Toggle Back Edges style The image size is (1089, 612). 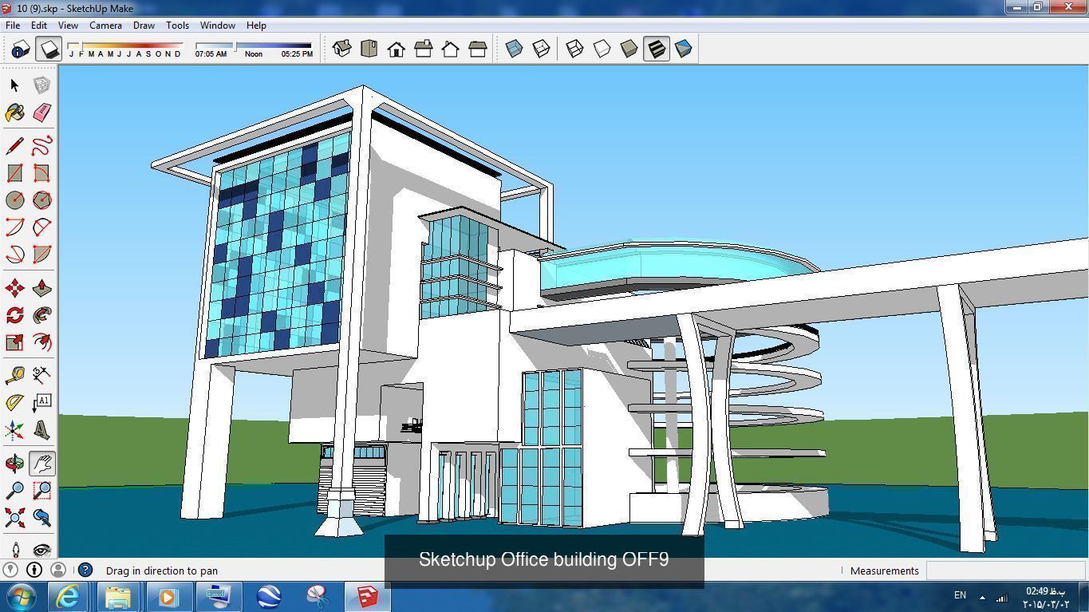click(x=542, y=49)
